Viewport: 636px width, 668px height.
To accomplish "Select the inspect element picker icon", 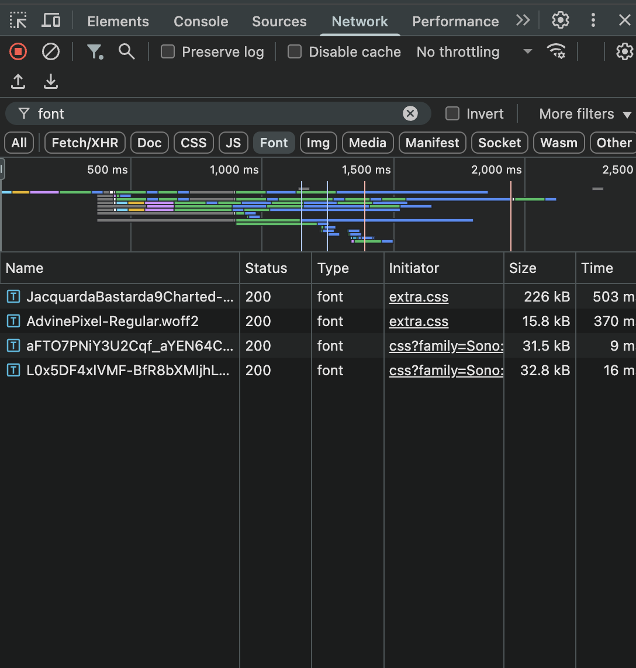I will tap(18, 21).
